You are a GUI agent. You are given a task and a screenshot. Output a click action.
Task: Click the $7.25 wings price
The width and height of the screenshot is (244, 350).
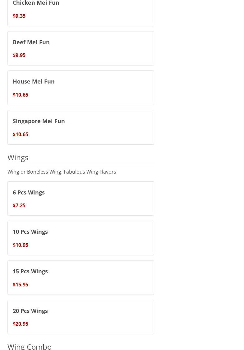click(19, 205)
